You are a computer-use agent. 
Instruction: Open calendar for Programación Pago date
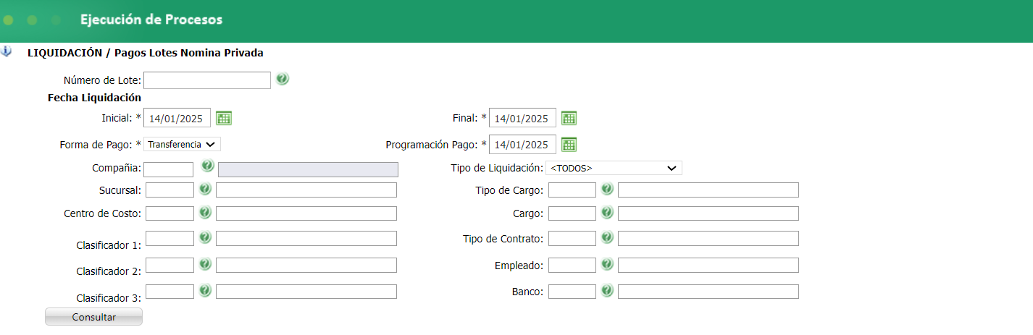point(569,144)
